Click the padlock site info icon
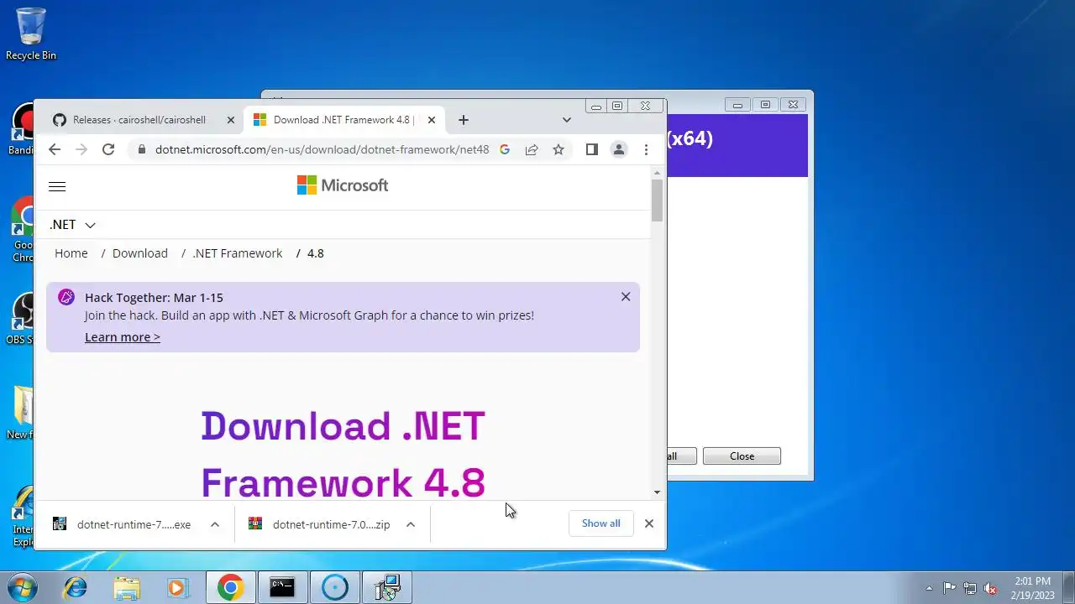The width and height of the screenshot is (1075, 604). pos(141,149)
